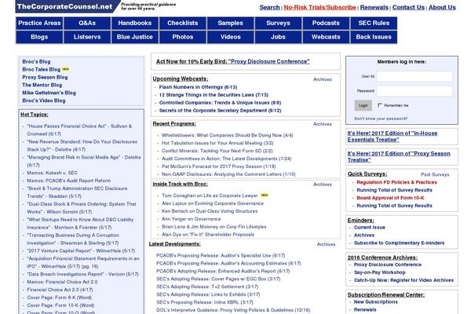Viewport: 471px width, 314px height.
Task: Open Don't know your password link
Action: pyautogui.click(x=381, y=119)
